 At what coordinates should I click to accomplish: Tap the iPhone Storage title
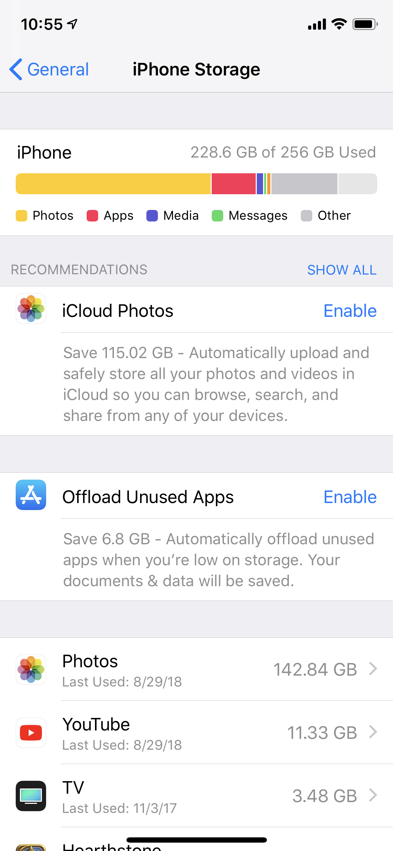click(x=196, y=69)
